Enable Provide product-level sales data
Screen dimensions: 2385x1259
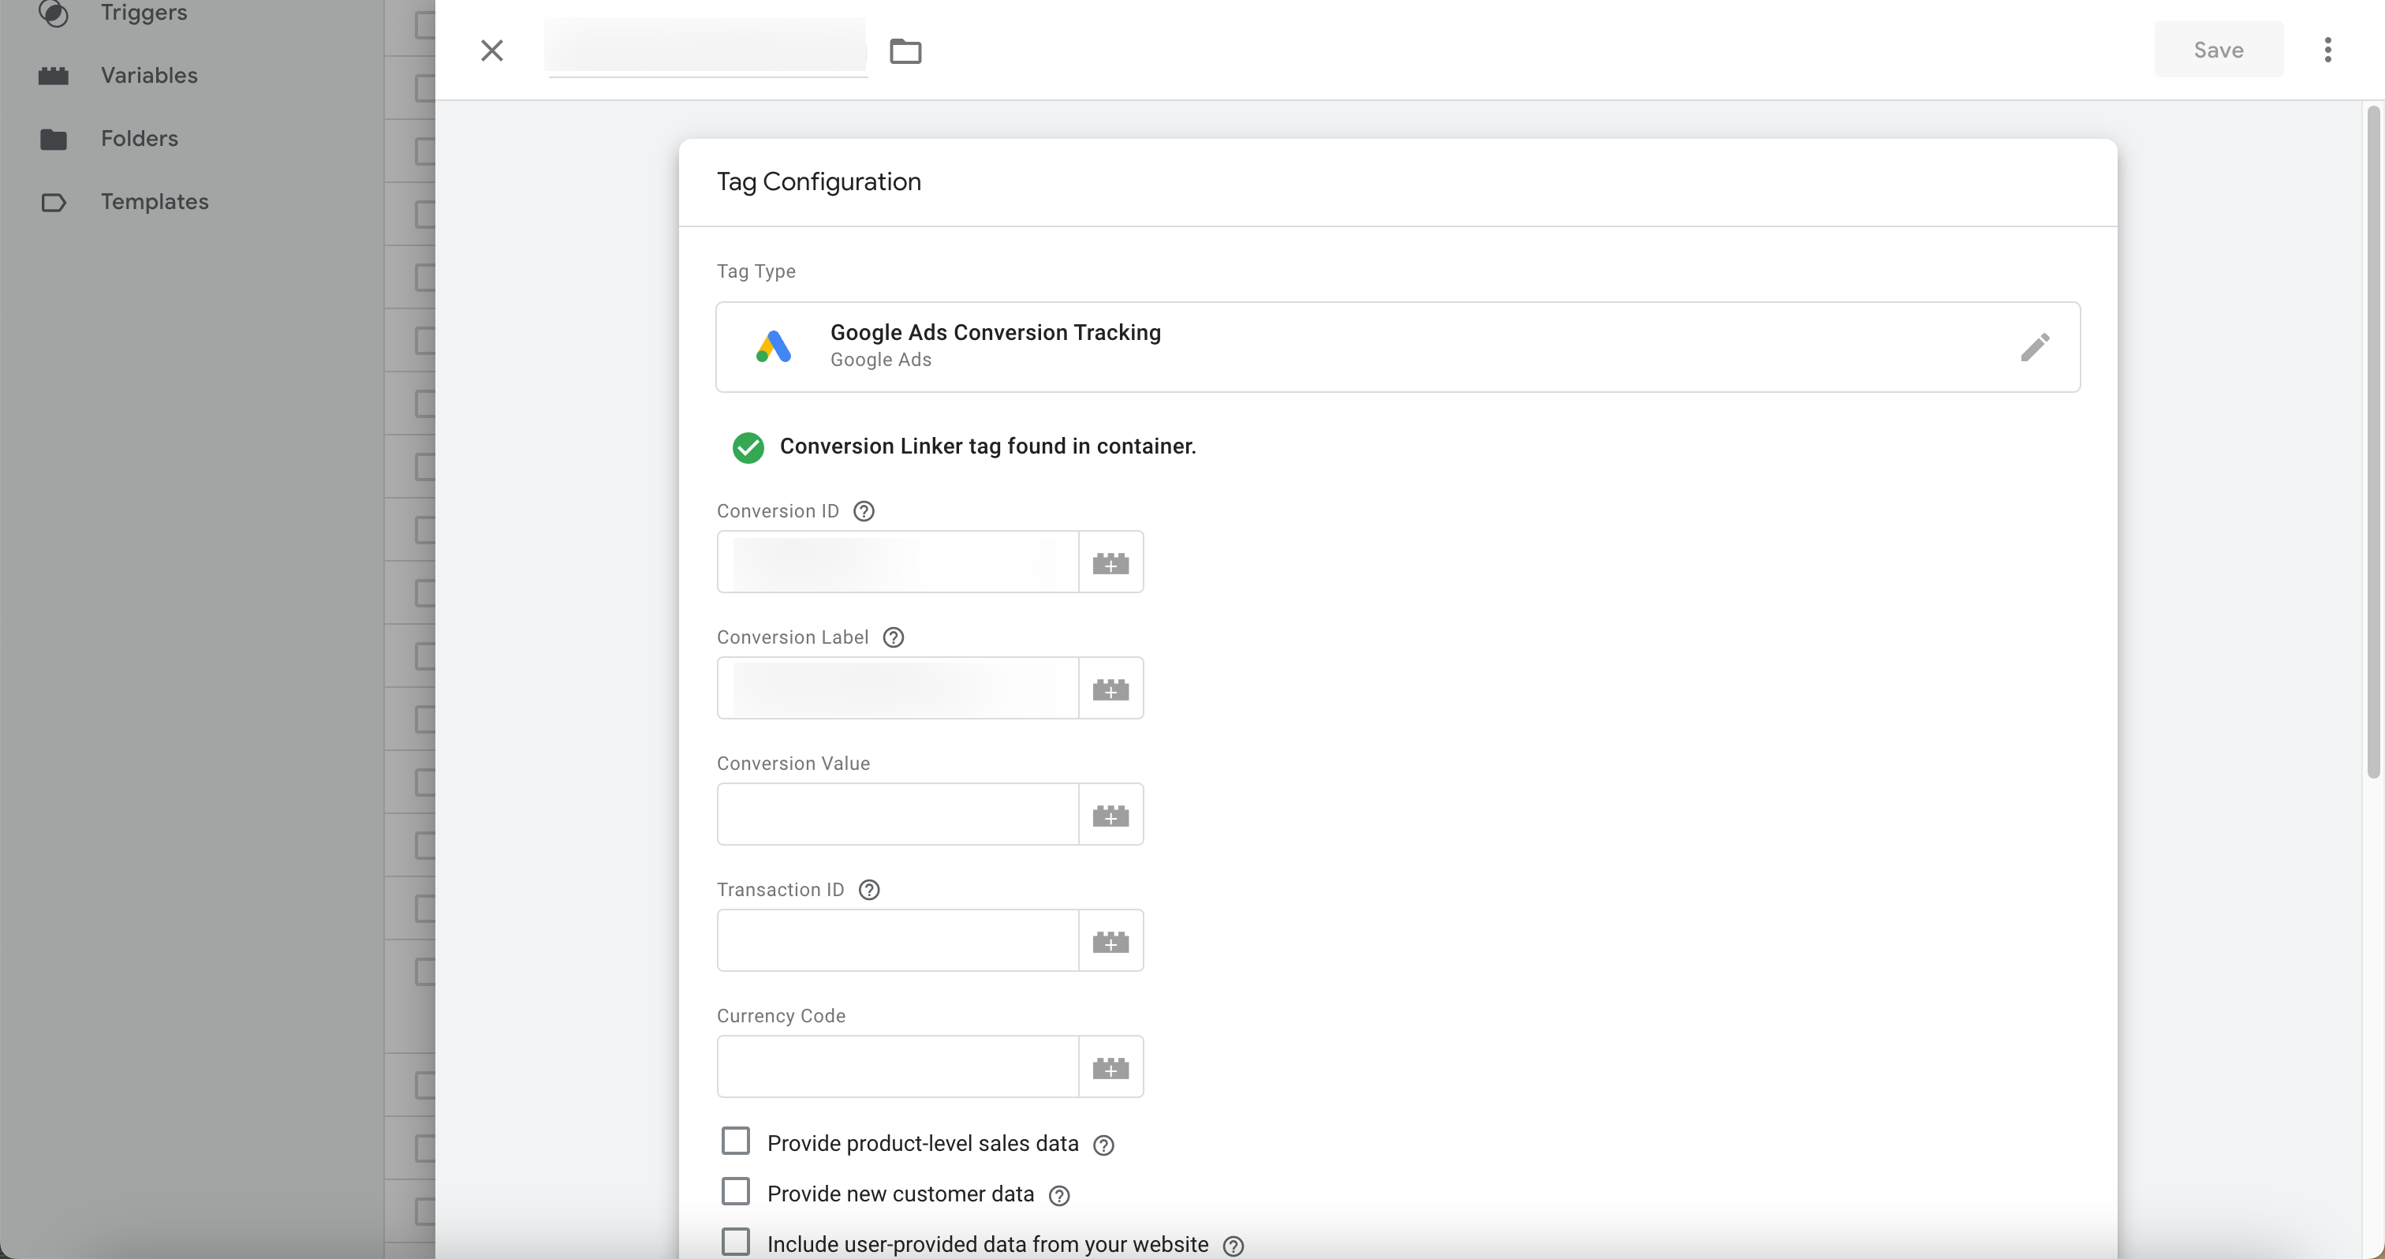coord(735,1141)
